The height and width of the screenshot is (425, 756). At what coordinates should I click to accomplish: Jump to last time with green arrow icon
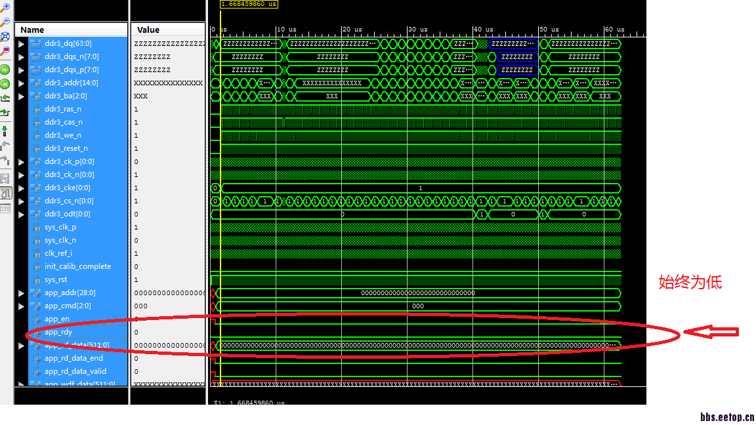pos(5,84)
